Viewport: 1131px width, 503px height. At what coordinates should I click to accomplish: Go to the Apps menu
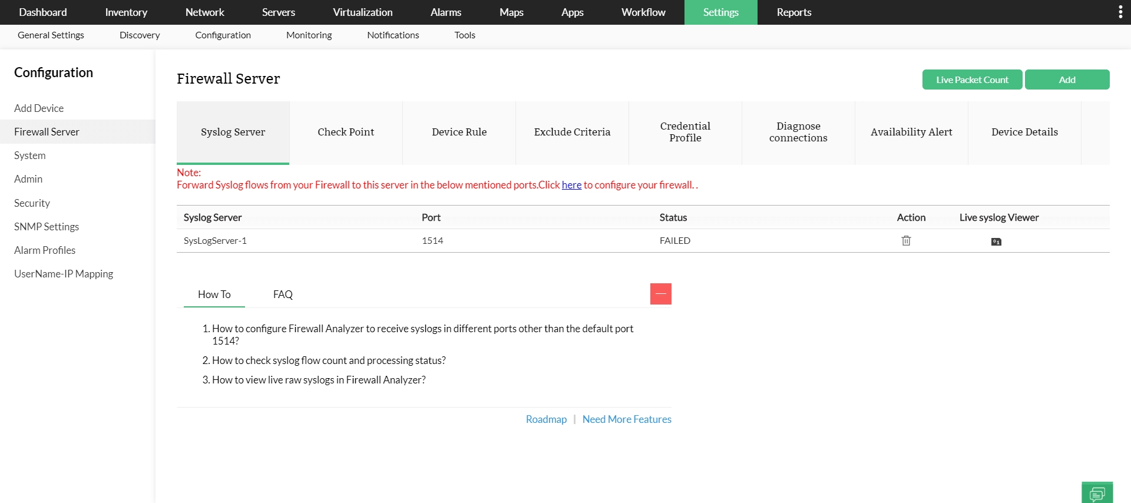[x=573, y=12]
